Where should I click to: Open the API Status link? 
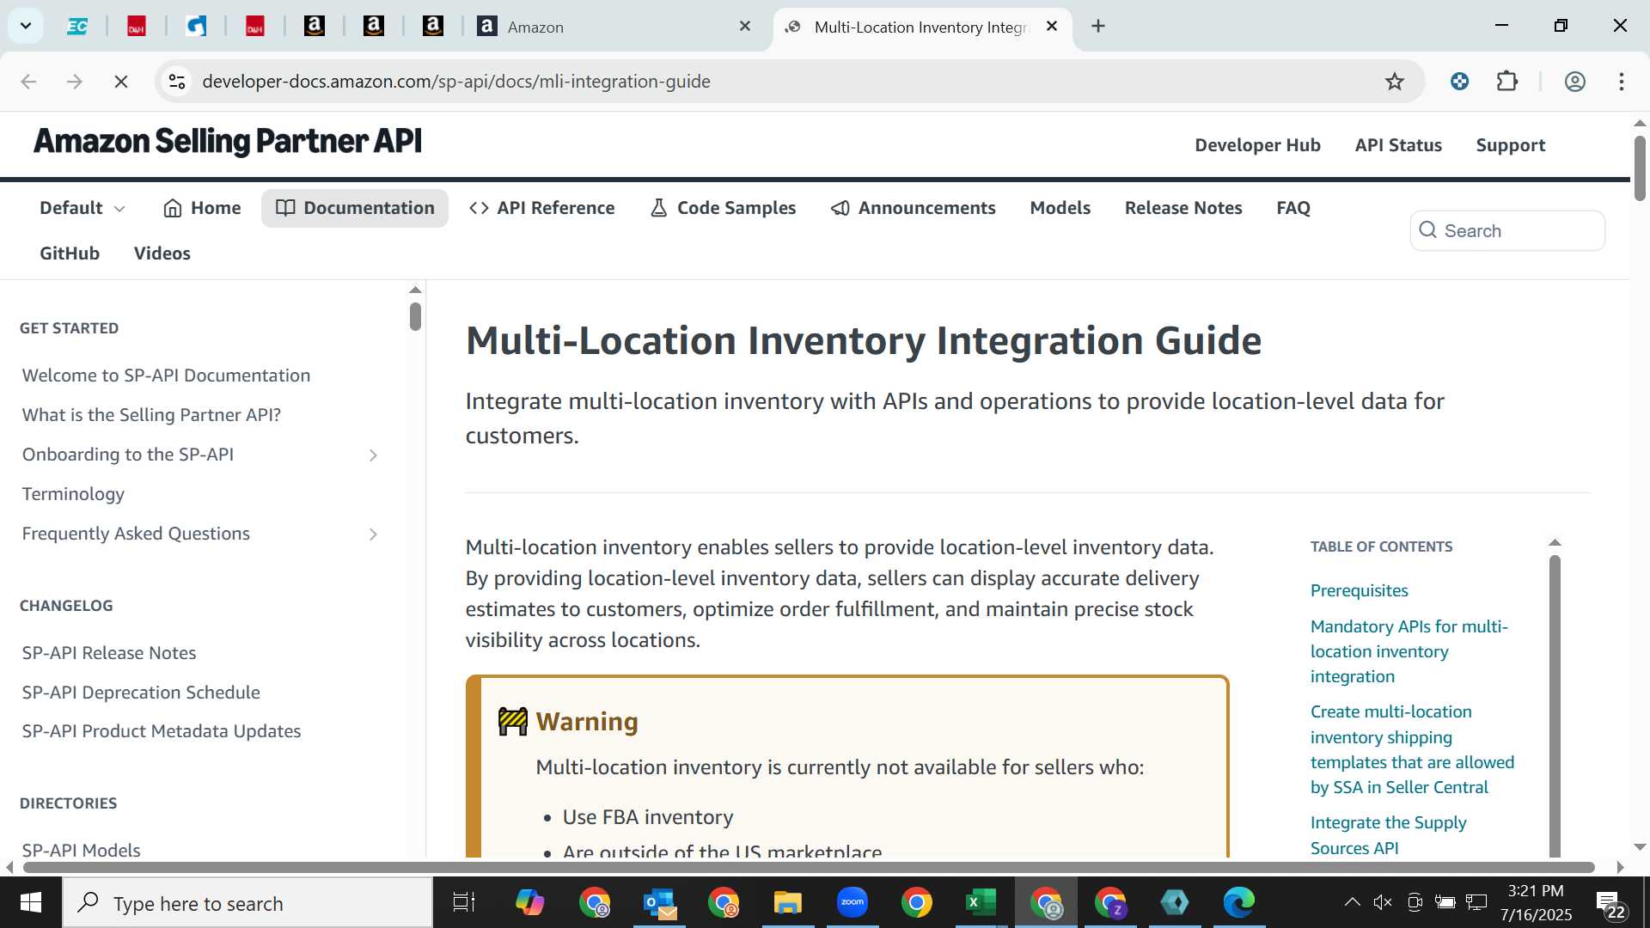[1398, 145]
